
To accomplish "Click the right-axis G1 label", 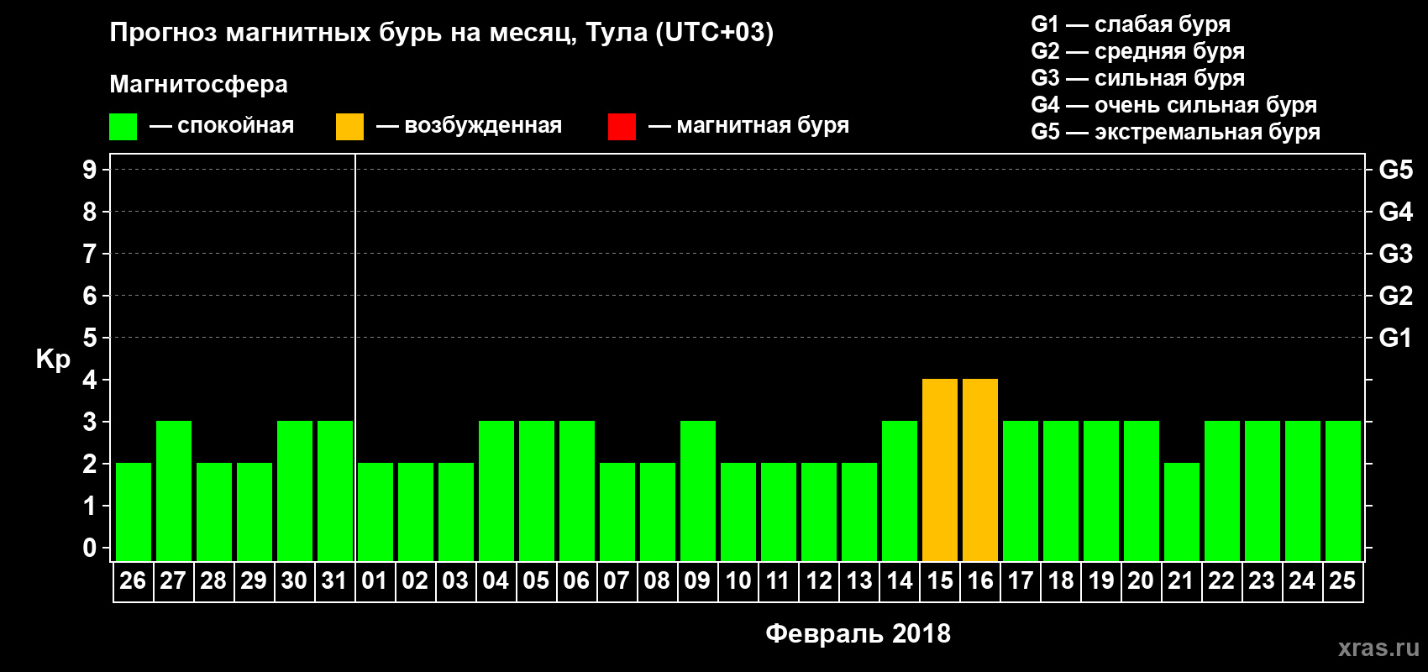I will click(x=1396, y=338).
